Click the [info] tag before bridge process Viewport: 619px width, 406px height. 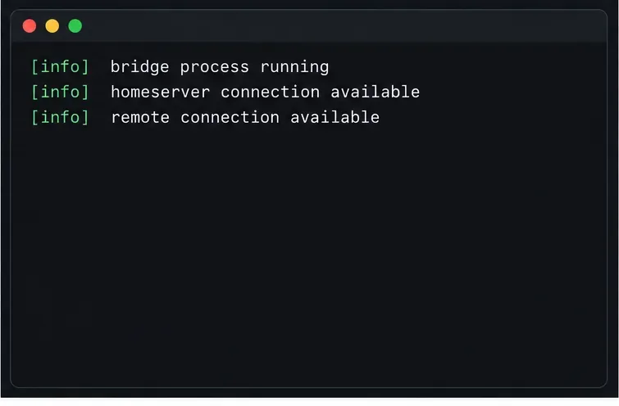(x=61, y=66)
